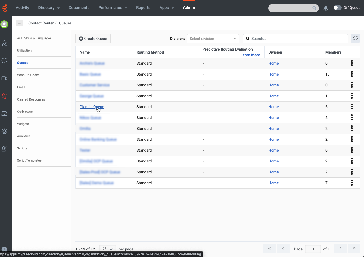Screen dimensions: 364x257
Task: Open the three-dot menu for Giannis Queue
Action: [351, 107]
